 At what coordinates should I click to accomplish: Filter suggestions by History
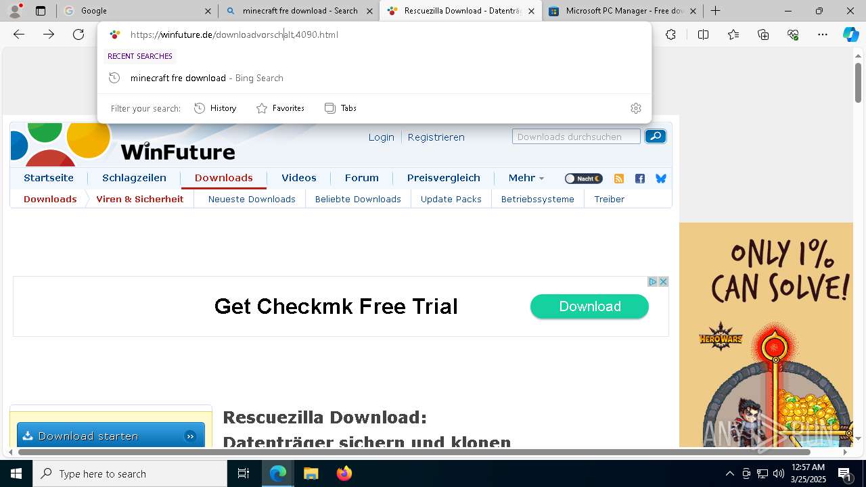(215, 108)
